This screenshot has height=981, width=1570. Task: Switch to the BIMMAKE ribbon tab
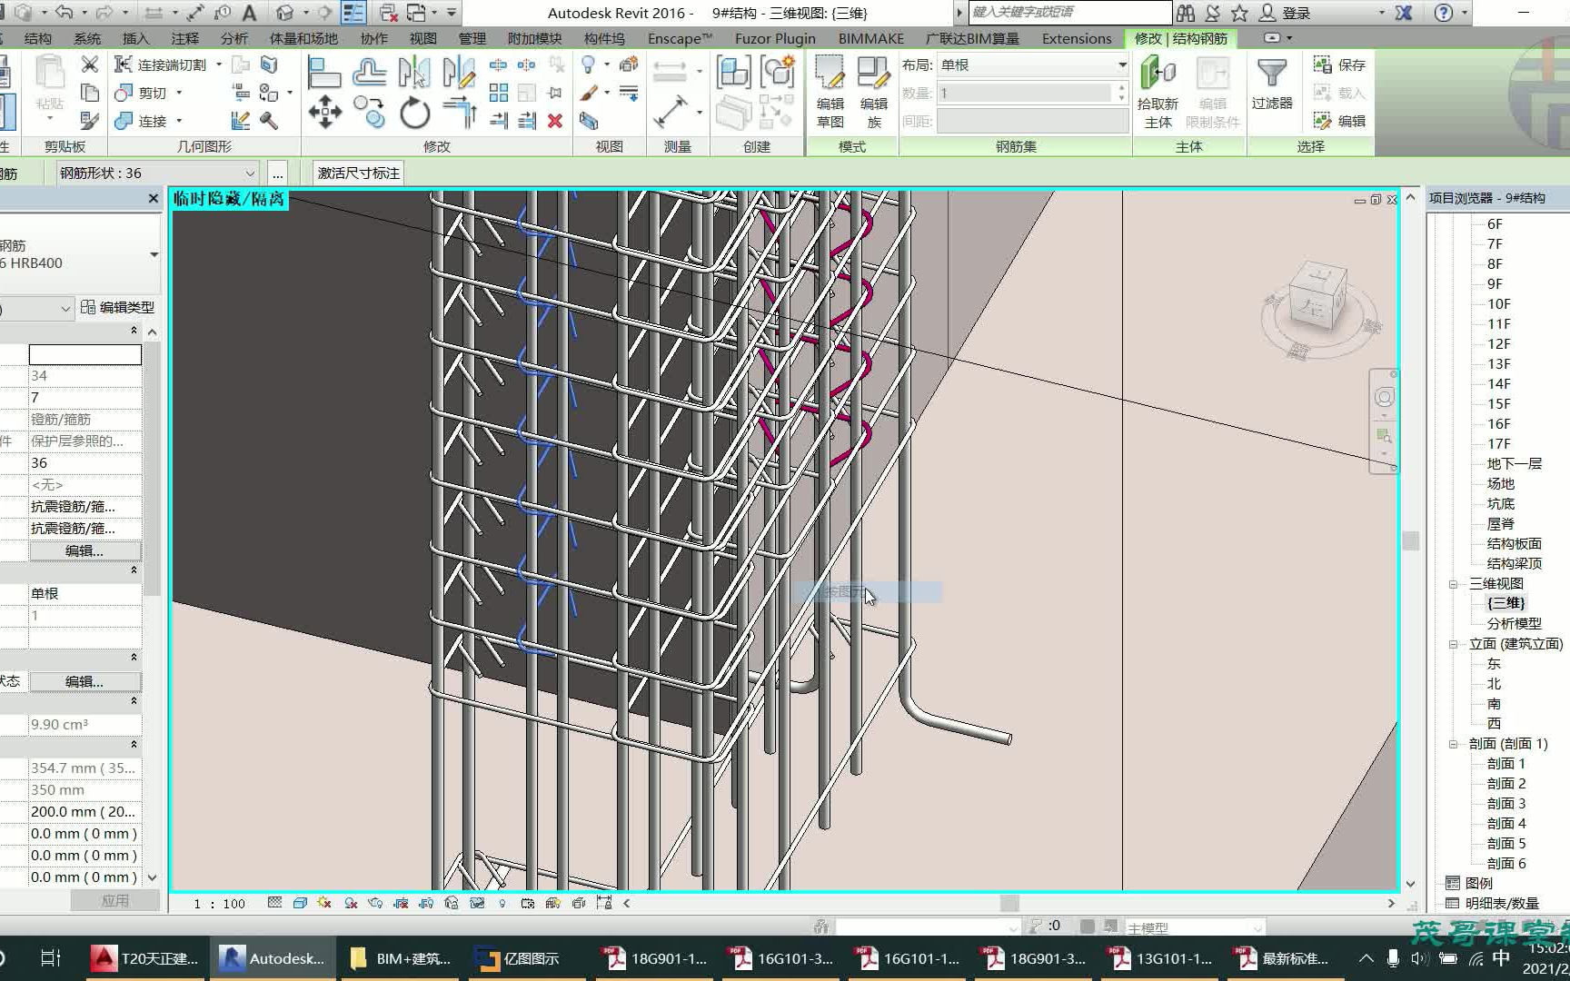point(870,38)
